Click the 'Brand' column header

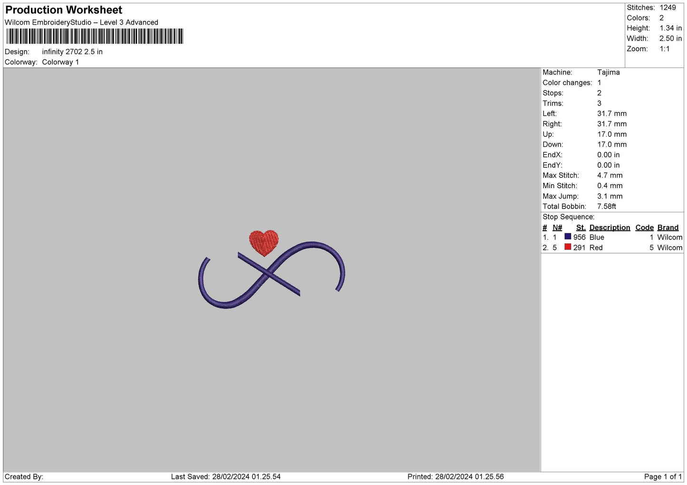pyautogui.click(x=668, y=228)
